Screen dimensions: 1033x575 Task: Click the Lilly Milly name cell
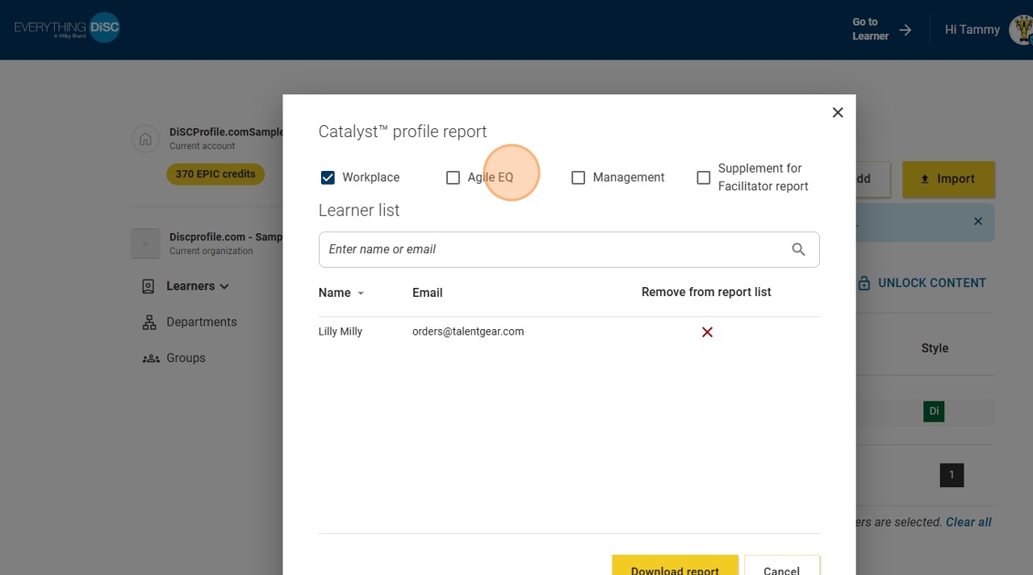[x=341, y=331]
